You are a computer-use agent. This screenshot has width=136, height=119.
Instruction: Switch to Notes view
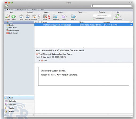[19, 112]
